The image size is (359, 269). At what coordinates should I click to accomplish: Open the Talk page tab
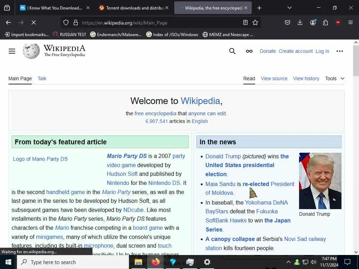(x=42, y=78)
